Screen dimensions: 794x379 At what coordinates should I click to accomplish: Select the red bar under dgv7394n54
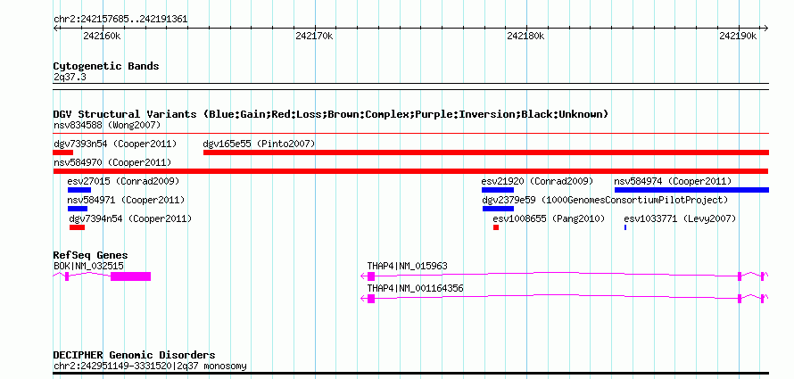(x=78, y=227)
